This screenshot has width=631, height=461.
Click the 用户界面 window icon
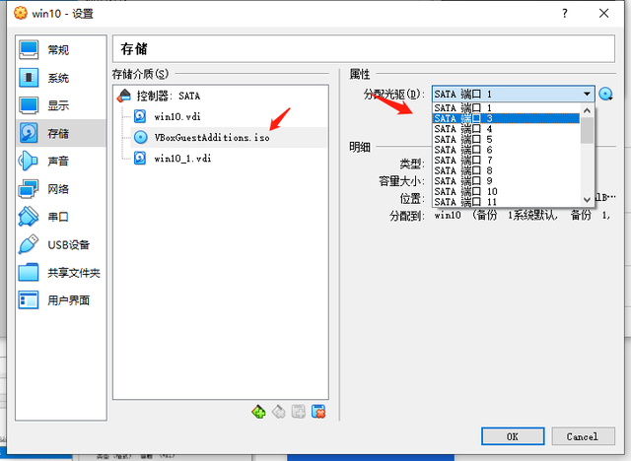29,300
